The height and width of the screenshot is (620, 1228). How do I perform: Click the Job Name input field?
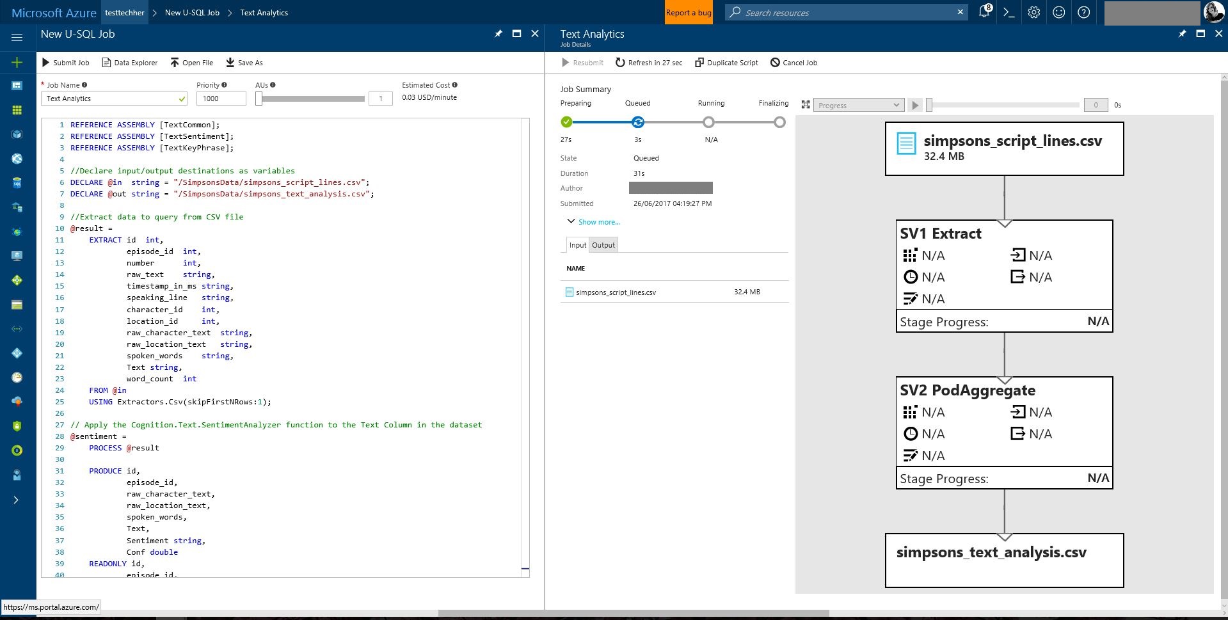click(x=115, y=99)
